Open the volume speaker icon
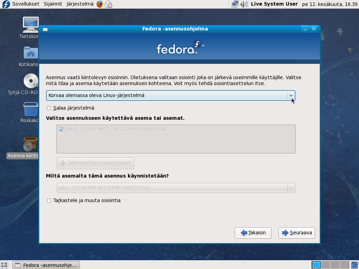This screenshot has height=269, width=359. pyautogui.click(x=244, y=4)
